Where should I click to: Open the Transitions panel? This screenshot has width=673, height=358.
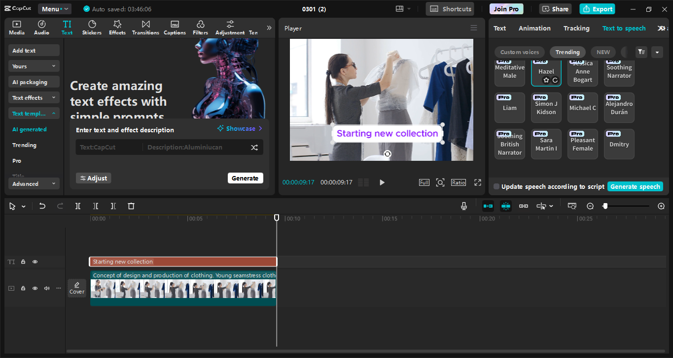(145, 28)
